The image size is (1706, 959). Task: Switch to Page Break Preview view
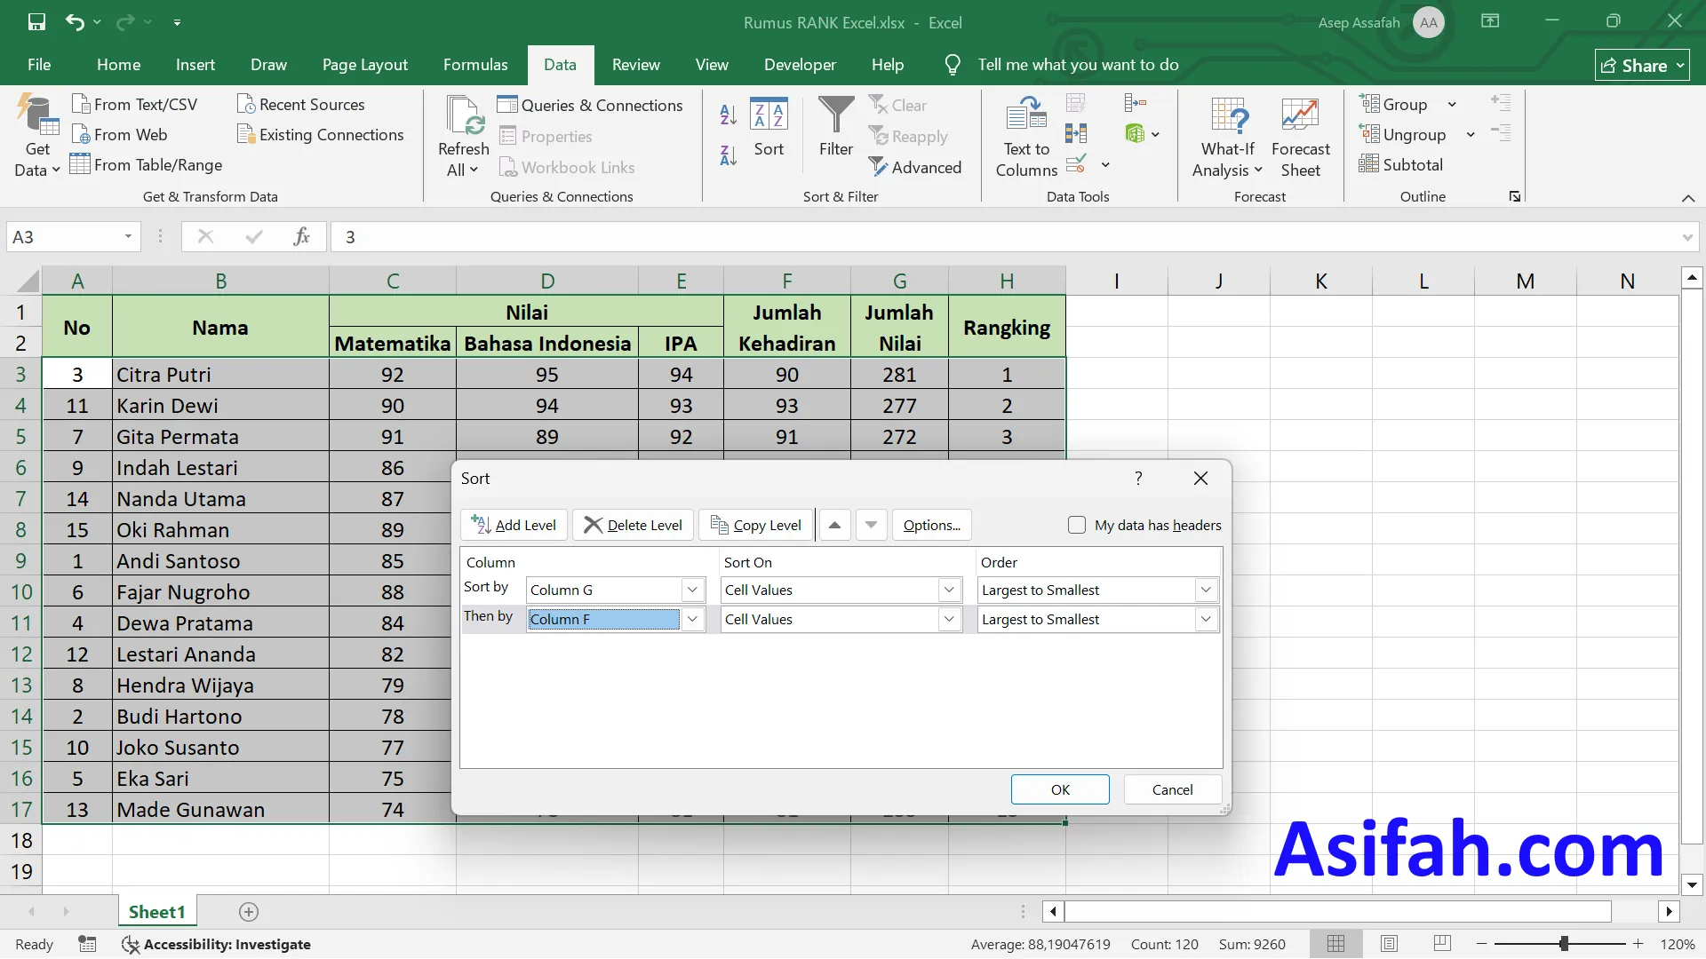click(x=1443, y=944)
